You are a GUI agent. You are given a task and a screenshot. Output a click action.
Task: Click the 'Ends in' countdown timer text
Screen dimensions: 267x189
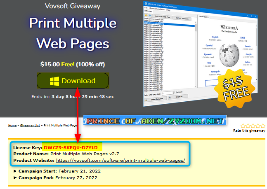73,97
